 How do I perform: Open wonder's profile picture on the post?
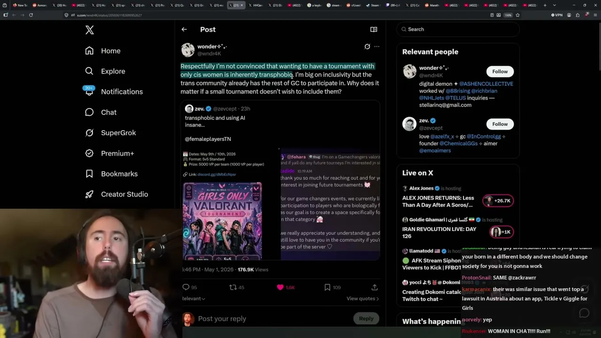[188, 50]
